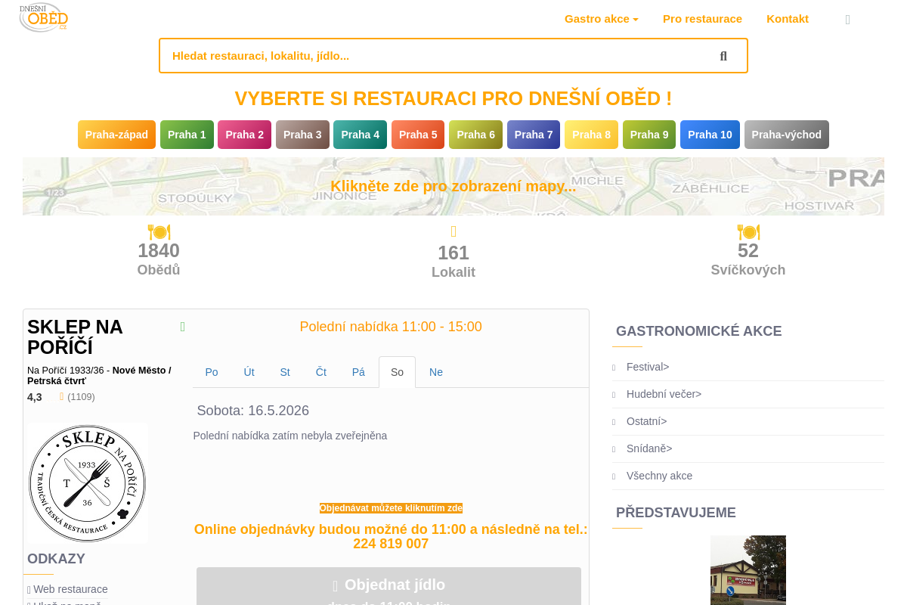Screen dimensions: 907x605
Task: Select the Praha 2 district button
Action: point(244,135)
